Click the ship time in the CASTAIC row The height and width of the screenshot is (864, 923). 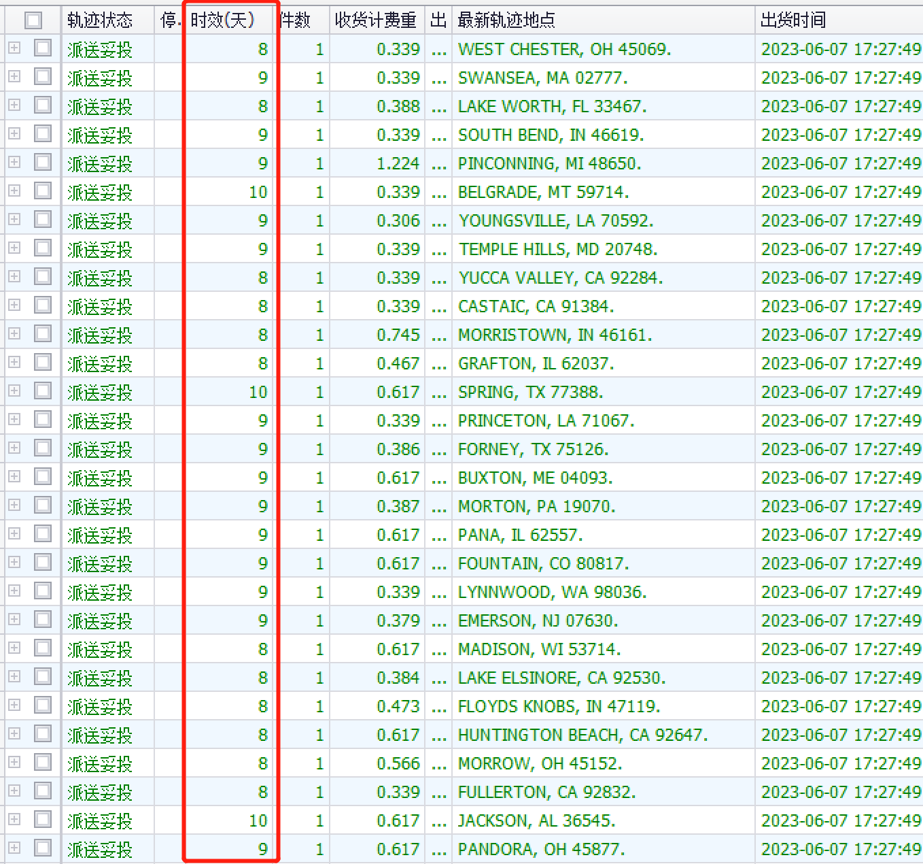(841, 307)
